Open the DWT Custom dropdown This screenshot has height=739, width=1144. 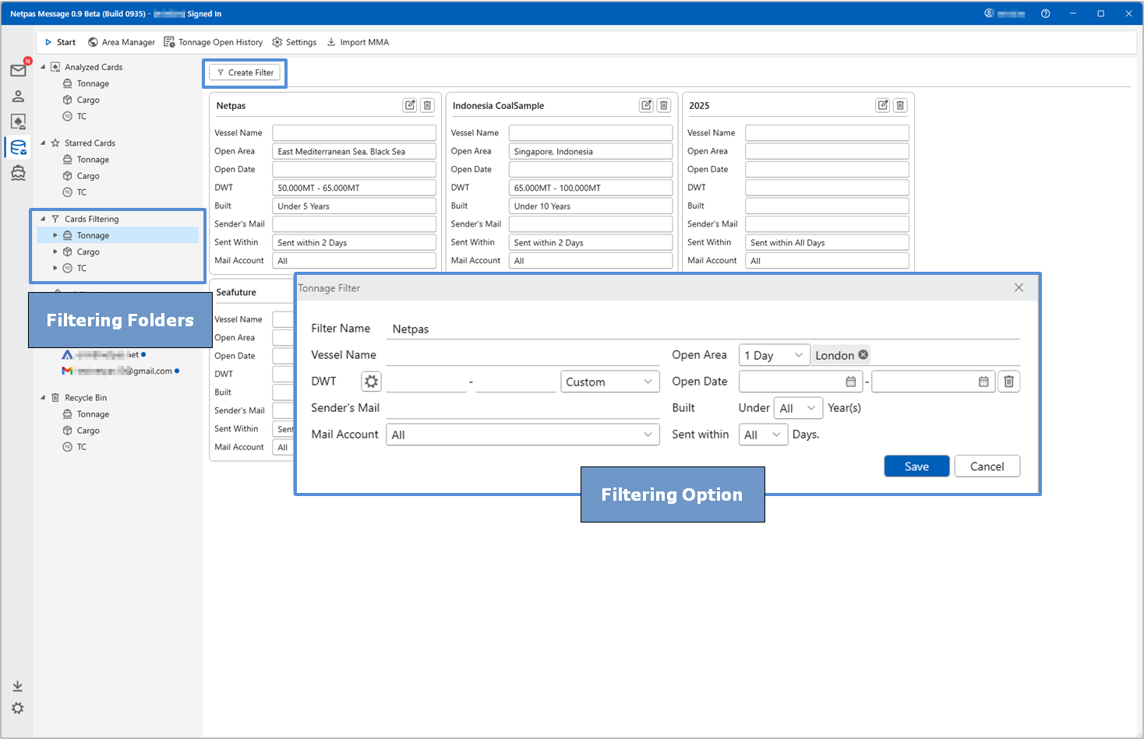(x=609, y=382)
